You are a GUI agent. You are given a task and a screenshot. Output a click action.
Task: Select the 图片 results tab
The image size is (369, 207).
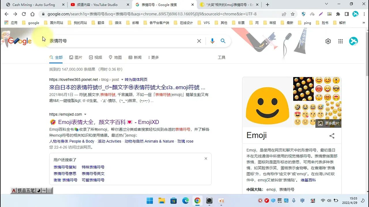click(76, 57)
